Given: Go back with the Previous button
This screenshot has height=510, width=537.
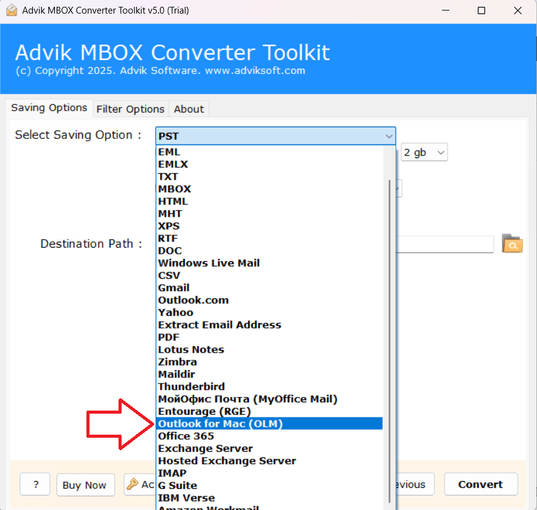Looking at the screenshot, I should click(x=415, y=484).
